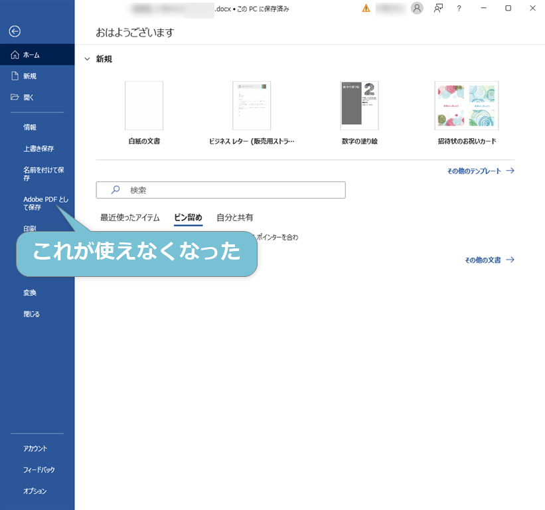The image size is (545, 510).
Task: Open the question mark help icon
Action: [459, 9]
